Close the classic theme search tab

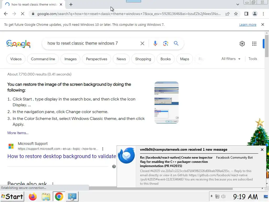coord(61,4)
